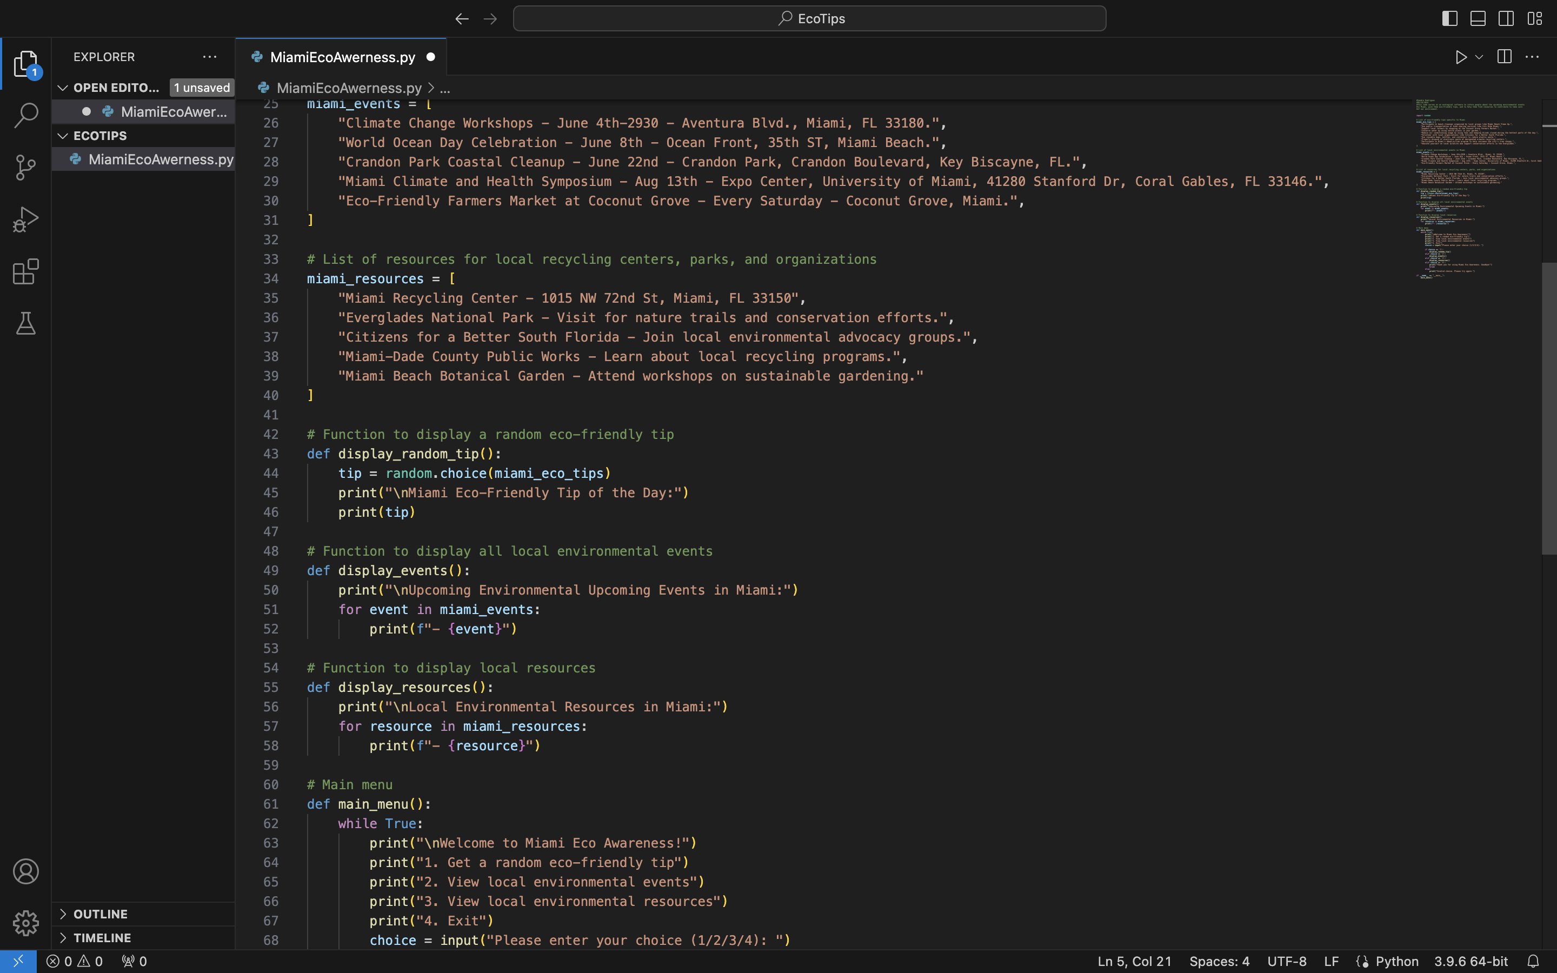Screen dimensions: 1557x973
Task: Open the Search view in activity bar
Action: pos(26,116)
